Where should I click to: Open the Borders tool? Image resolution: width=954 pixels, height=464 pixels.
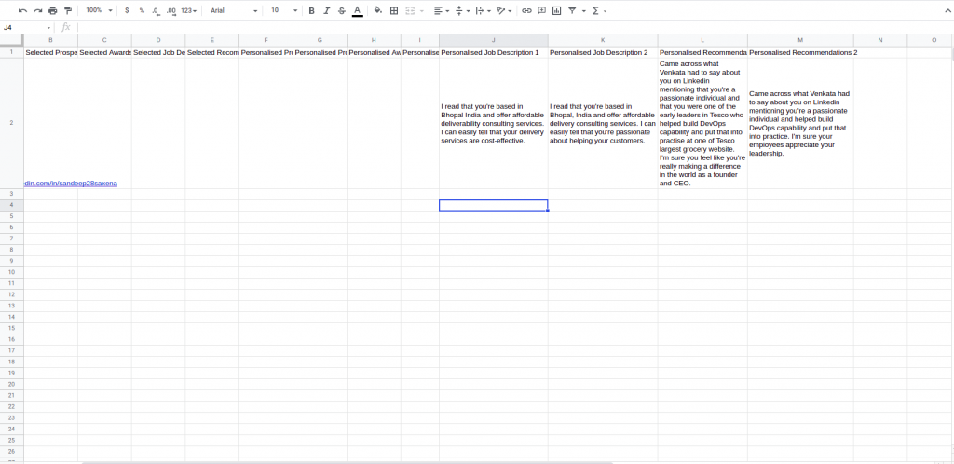pyautogui.click(x=394, y=10)
